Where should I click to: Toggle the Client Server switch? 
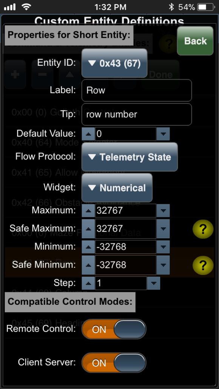(x=114, y=363)
